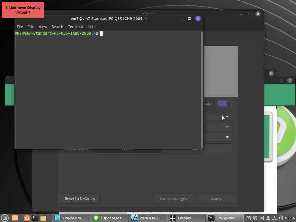The height and width of the screenshot is (222, 296).
Task: Open the clipboard tray icon
Action: [x=248, y=218]
